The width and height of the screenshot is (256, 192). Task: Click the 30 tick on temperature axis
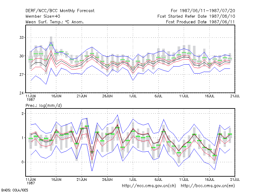coord(21,56)
